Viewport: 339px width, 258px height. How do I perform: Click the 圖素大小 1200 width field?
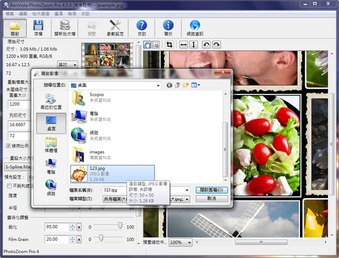click(x=19, y=104)
